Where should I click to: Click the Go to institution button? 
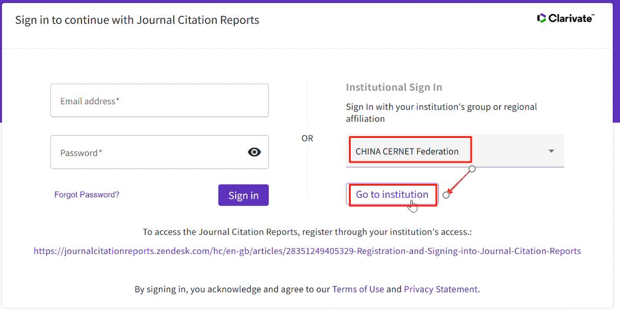(x=392, y=194)
